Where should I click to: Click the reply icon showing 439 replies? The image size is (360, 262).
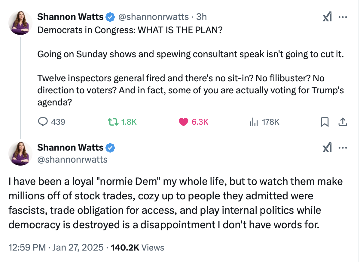pyautogui.click(x=43, y=122)
